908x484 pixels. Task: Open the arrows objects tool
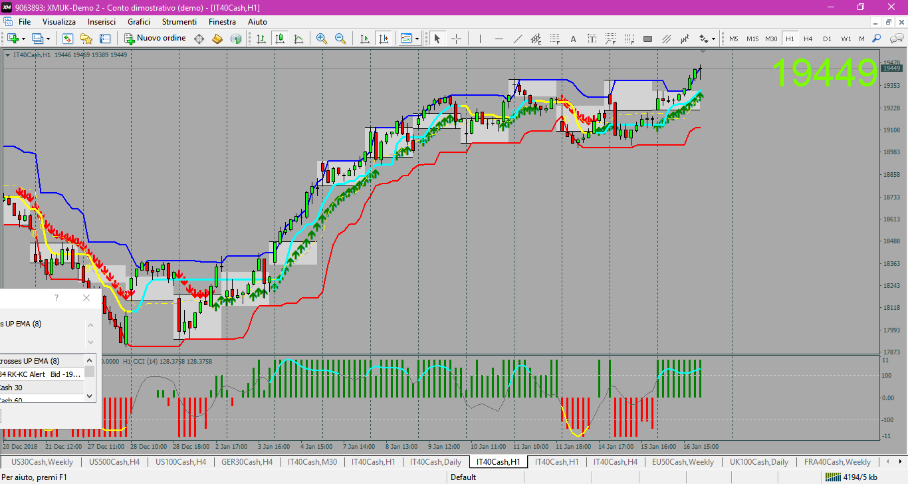click(703, 39)
